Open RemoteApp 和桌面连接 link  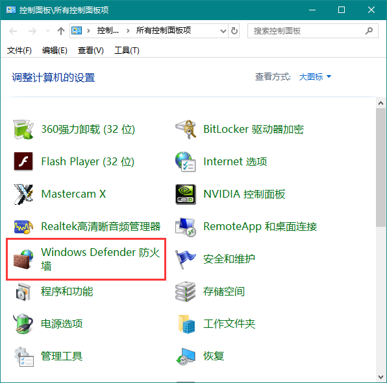click(x=260, y=227)
